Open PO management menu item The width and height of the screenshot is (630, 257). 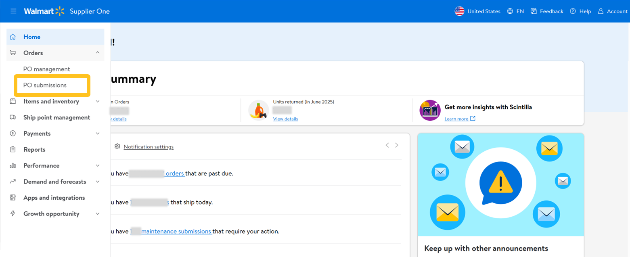46,69
